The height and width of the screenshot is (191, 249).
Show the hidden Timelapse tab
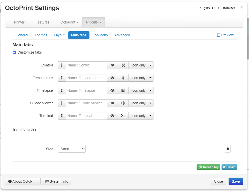[x=112, y=90]
